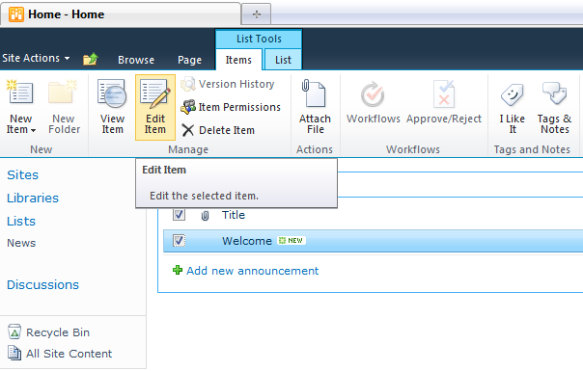Select the List ribbon tab
Screen dimensions: 583x371
click(x=283, y=60)
